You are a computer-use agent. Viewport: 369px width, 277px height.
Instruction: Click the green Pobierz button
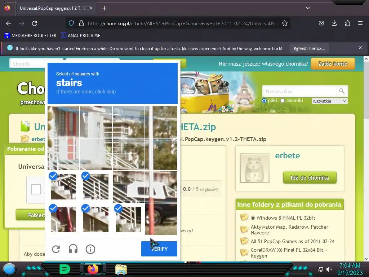30,215
